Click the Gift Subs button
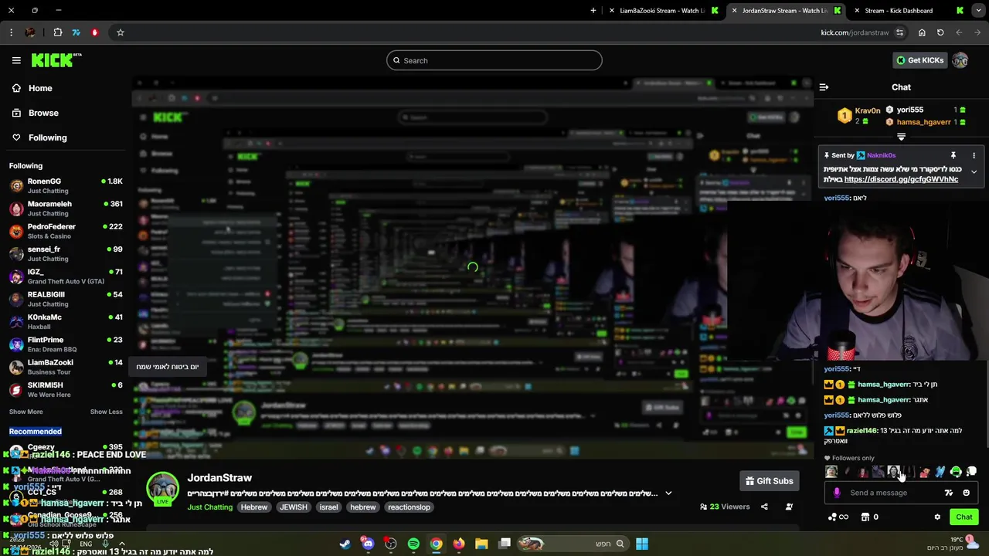The height and width of the screenshot is (556, 989). [769, 481]
